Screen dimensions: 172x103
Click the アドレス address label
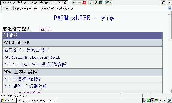click(8, 8)
